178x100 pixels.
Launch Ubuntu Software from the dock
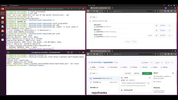[3, 31]
